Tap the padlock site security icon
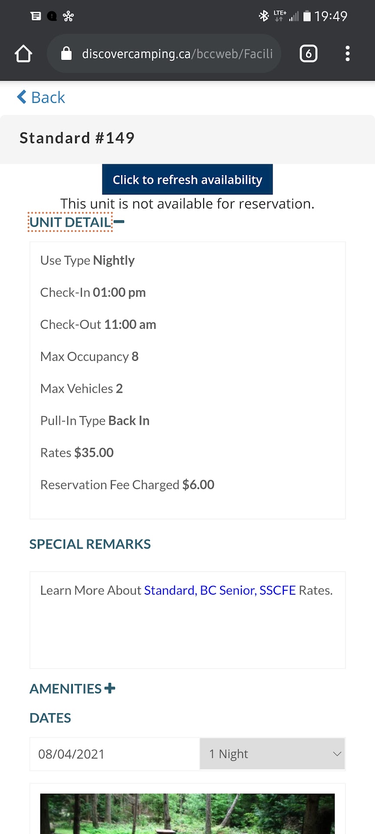Viewport: 375px width, 834px height. (x=66, y=54)
